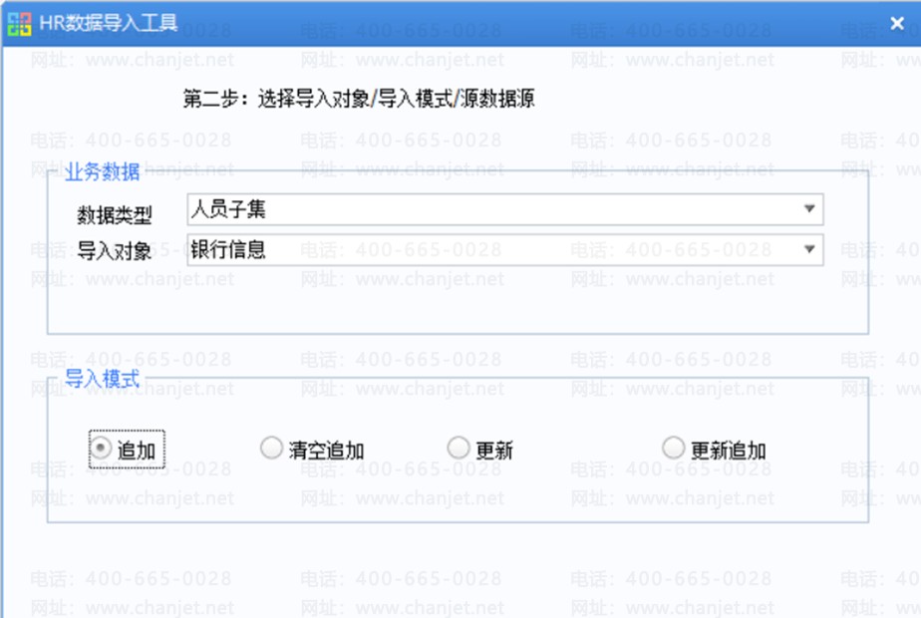This screenshot has height=618, width=921.
Task: Click the HR数据导入工具 app icon in title bar
Action: (19, 24)
